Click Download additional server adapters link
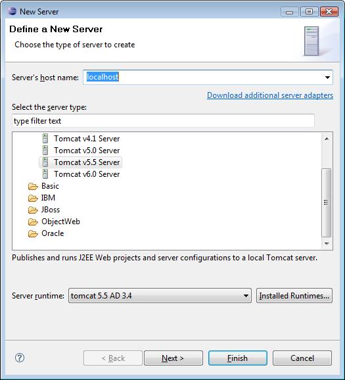The width and height of the screenshot is (345, 380). (x=270, y=95)
